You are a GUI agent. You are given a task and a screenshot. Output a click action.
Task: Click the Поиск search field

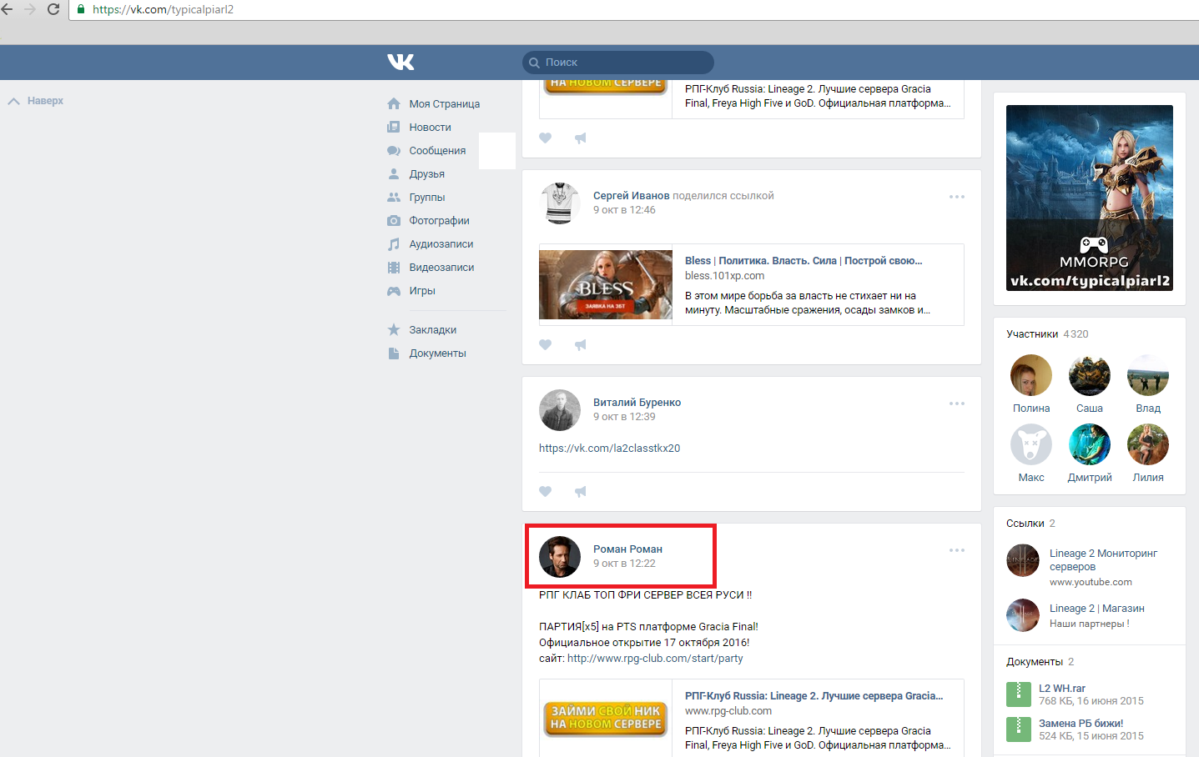(618, 63)
